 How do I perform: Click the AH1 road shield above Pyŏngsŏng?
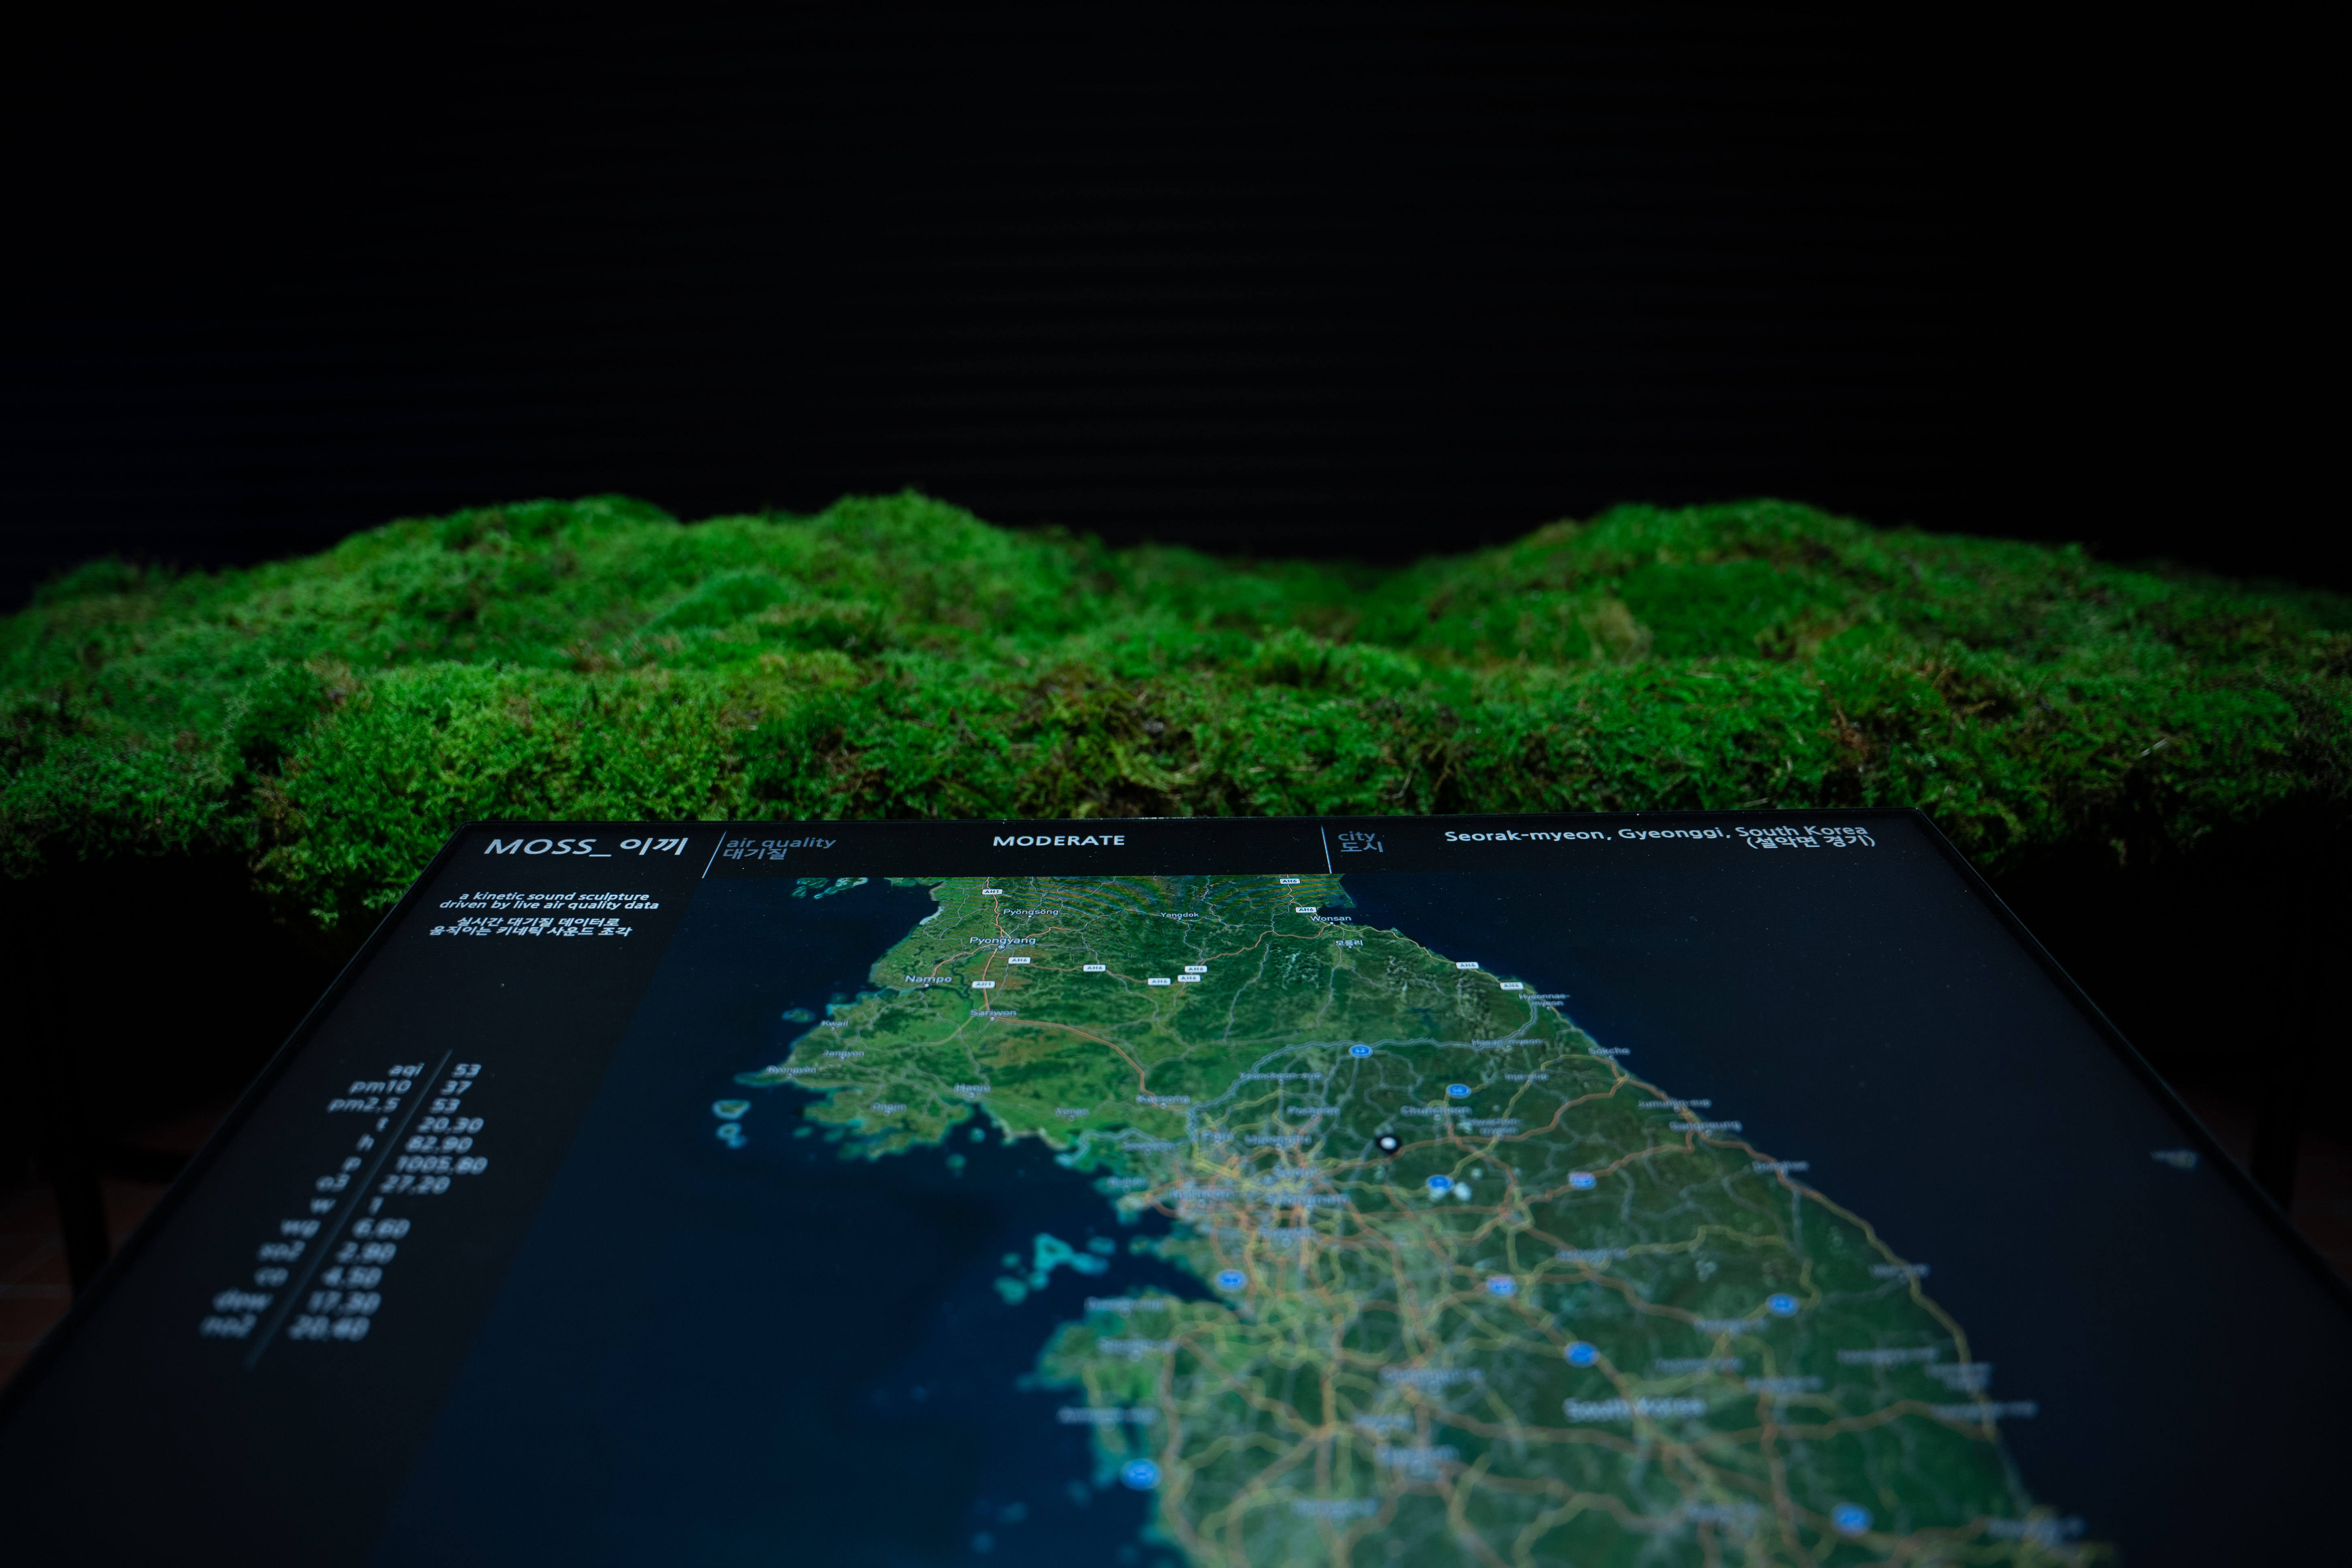coord(991,891)
